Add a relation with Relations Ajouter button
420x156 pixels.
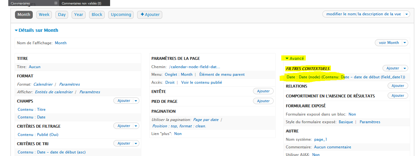(397, 86)
